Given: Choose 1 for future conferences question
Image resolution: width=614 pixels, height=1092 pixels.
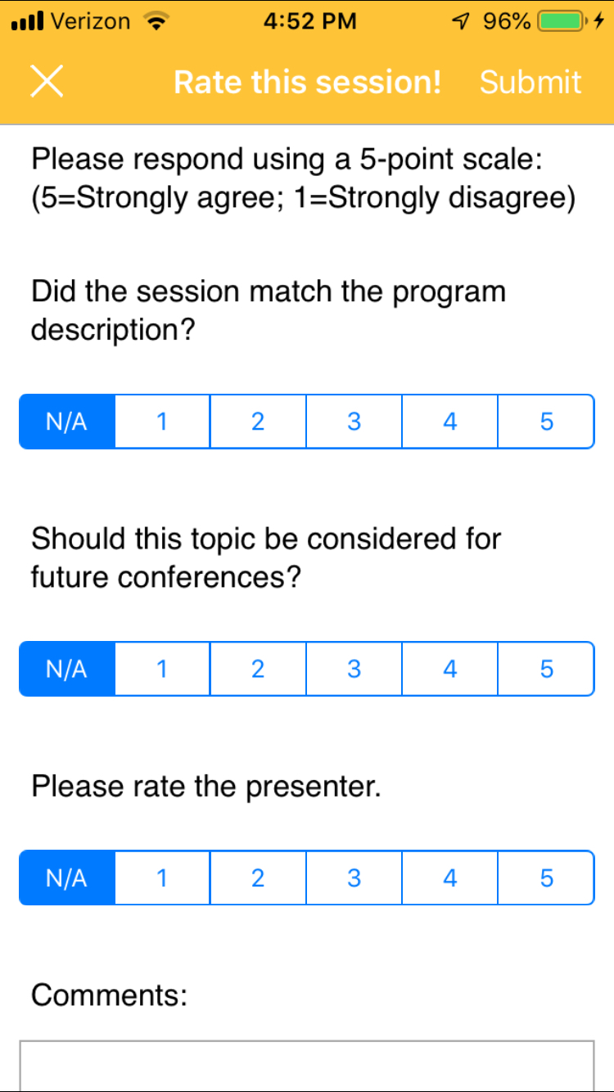Looking at the screenshot, I should (163, 669).
